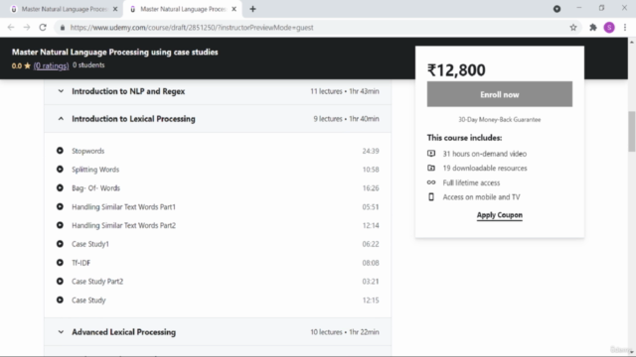Click play icon beside Handling Similar Text Words Part2

(60, 225)
